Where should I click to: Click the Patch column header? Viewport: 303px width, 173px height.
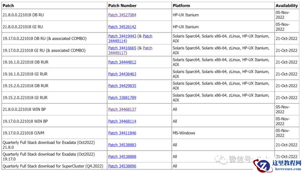tap(54, 5)
